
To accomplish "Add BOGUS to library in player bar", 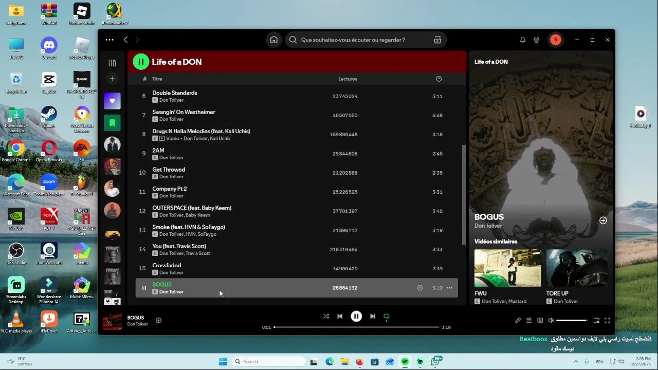I will tap(158, 320).
